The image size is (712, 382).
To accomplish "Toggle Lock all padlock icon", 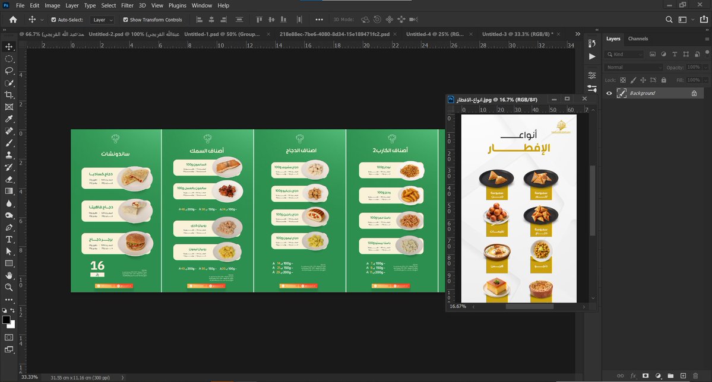I will point(663,80).
